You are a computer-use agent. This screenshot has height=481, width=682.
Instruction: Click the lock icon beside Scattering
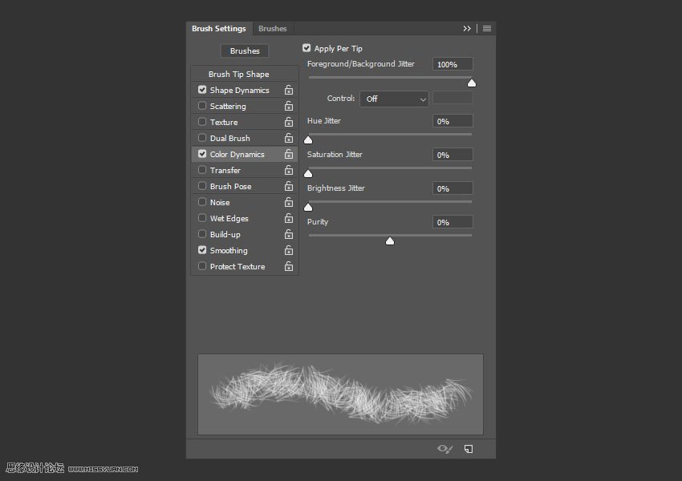[288, 107]
